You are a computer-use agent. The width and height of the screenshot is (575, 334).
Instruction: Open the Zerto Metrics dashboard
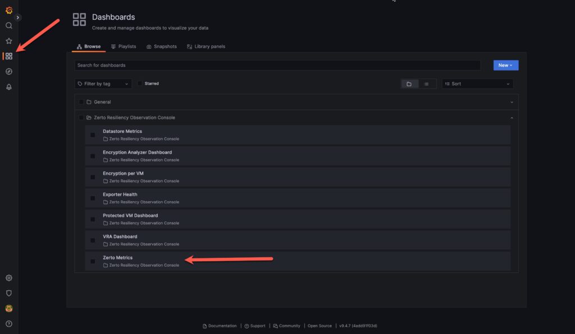point(118,258)
